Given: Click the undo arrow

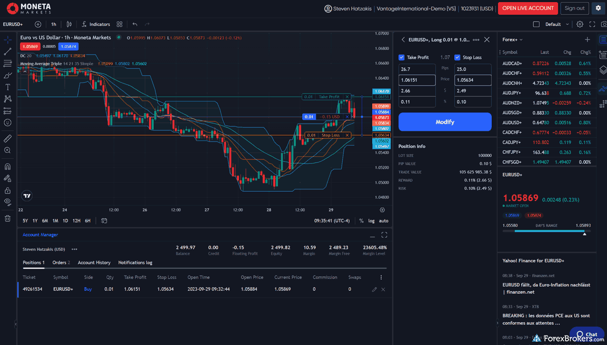Looking at the screenshot, I should pos(135,24).
